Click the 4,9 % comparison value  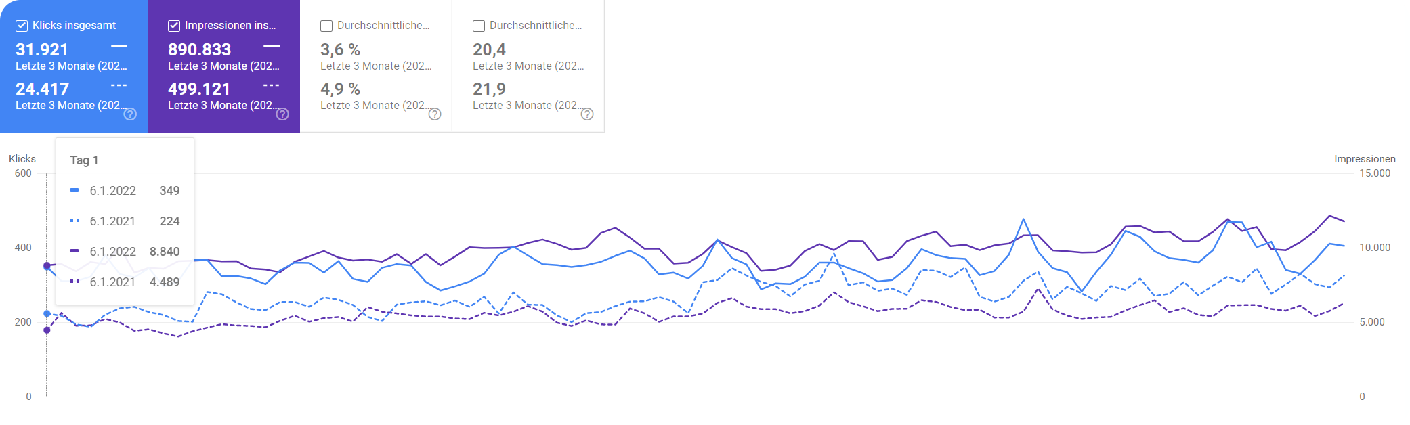pyautogui.click(x=340, y=89)
